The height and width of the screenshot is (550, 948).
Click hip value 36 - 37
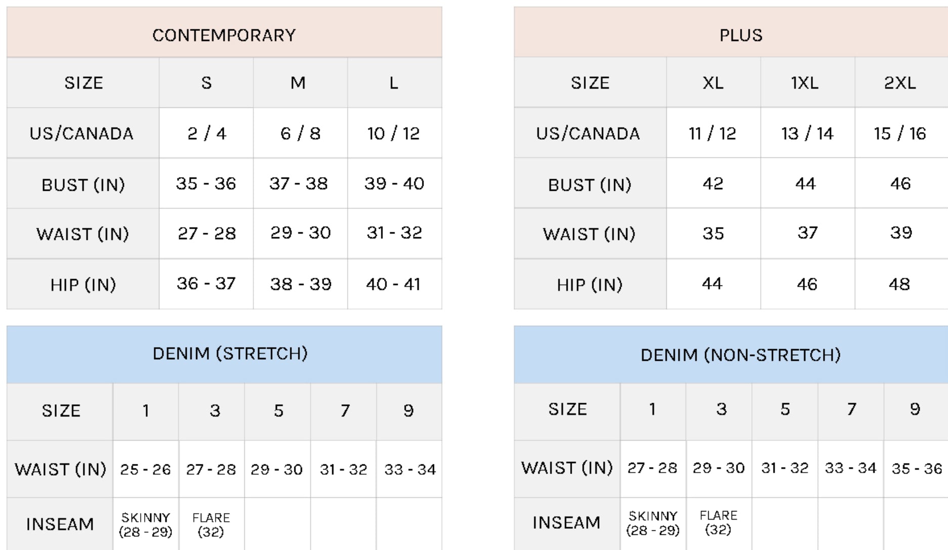point(206,284)
